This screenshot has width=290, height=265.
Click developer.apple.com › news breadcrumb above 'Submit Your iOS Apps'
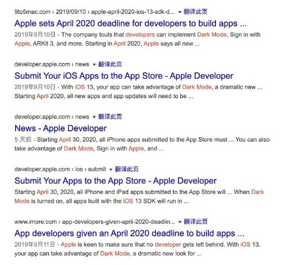[52, 64]
